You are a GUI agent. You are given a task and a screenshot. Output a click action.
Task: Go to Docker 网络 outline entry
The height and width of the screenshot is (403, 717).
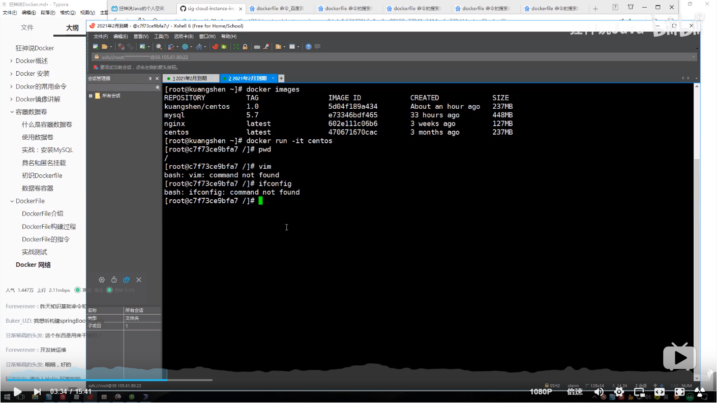click(x=33, y=265)
